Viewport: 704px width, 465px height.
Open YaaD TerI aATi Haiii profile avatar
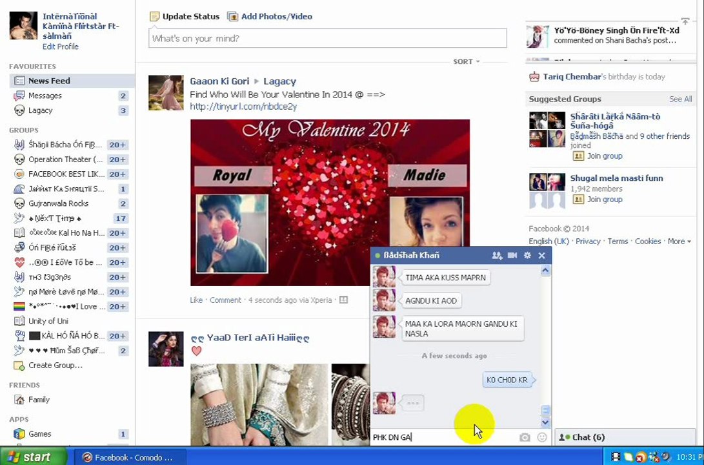point(166,349)
